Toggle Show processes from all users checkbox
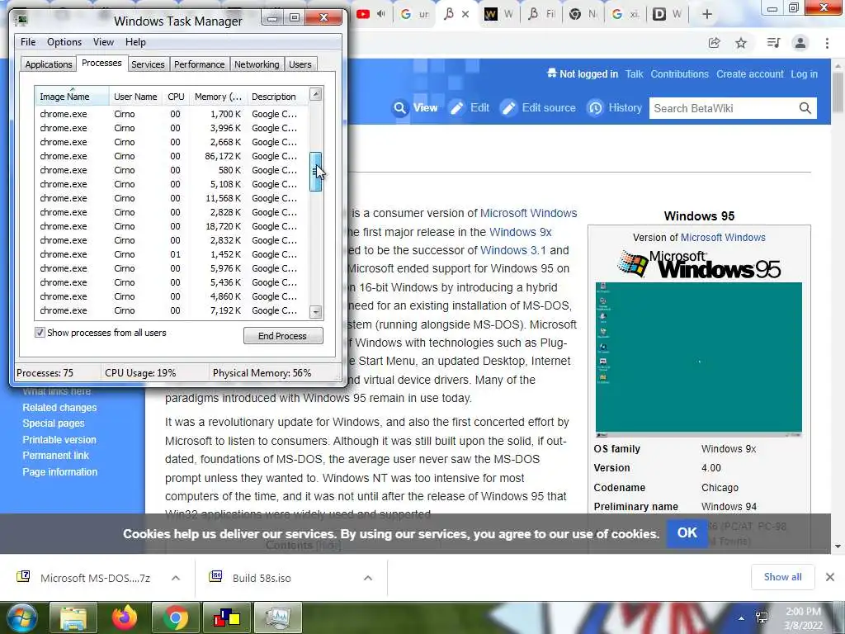 [x=40, y=333]
